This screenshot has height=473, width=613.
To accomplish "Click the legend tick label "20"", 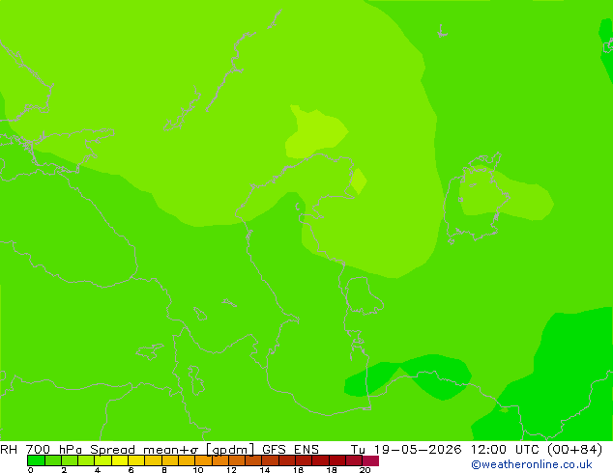I will 365,470.
